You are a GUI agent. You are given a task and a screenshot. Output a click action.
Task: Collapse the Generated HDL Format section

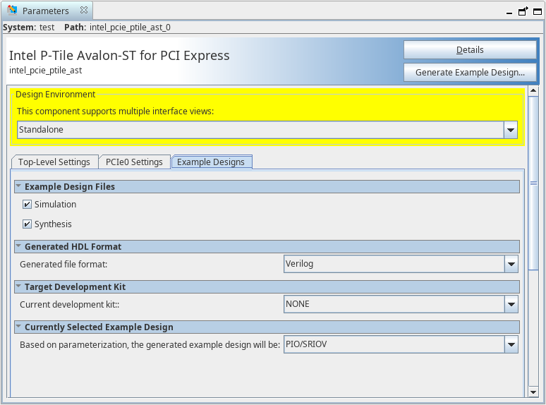coord(18,246)
